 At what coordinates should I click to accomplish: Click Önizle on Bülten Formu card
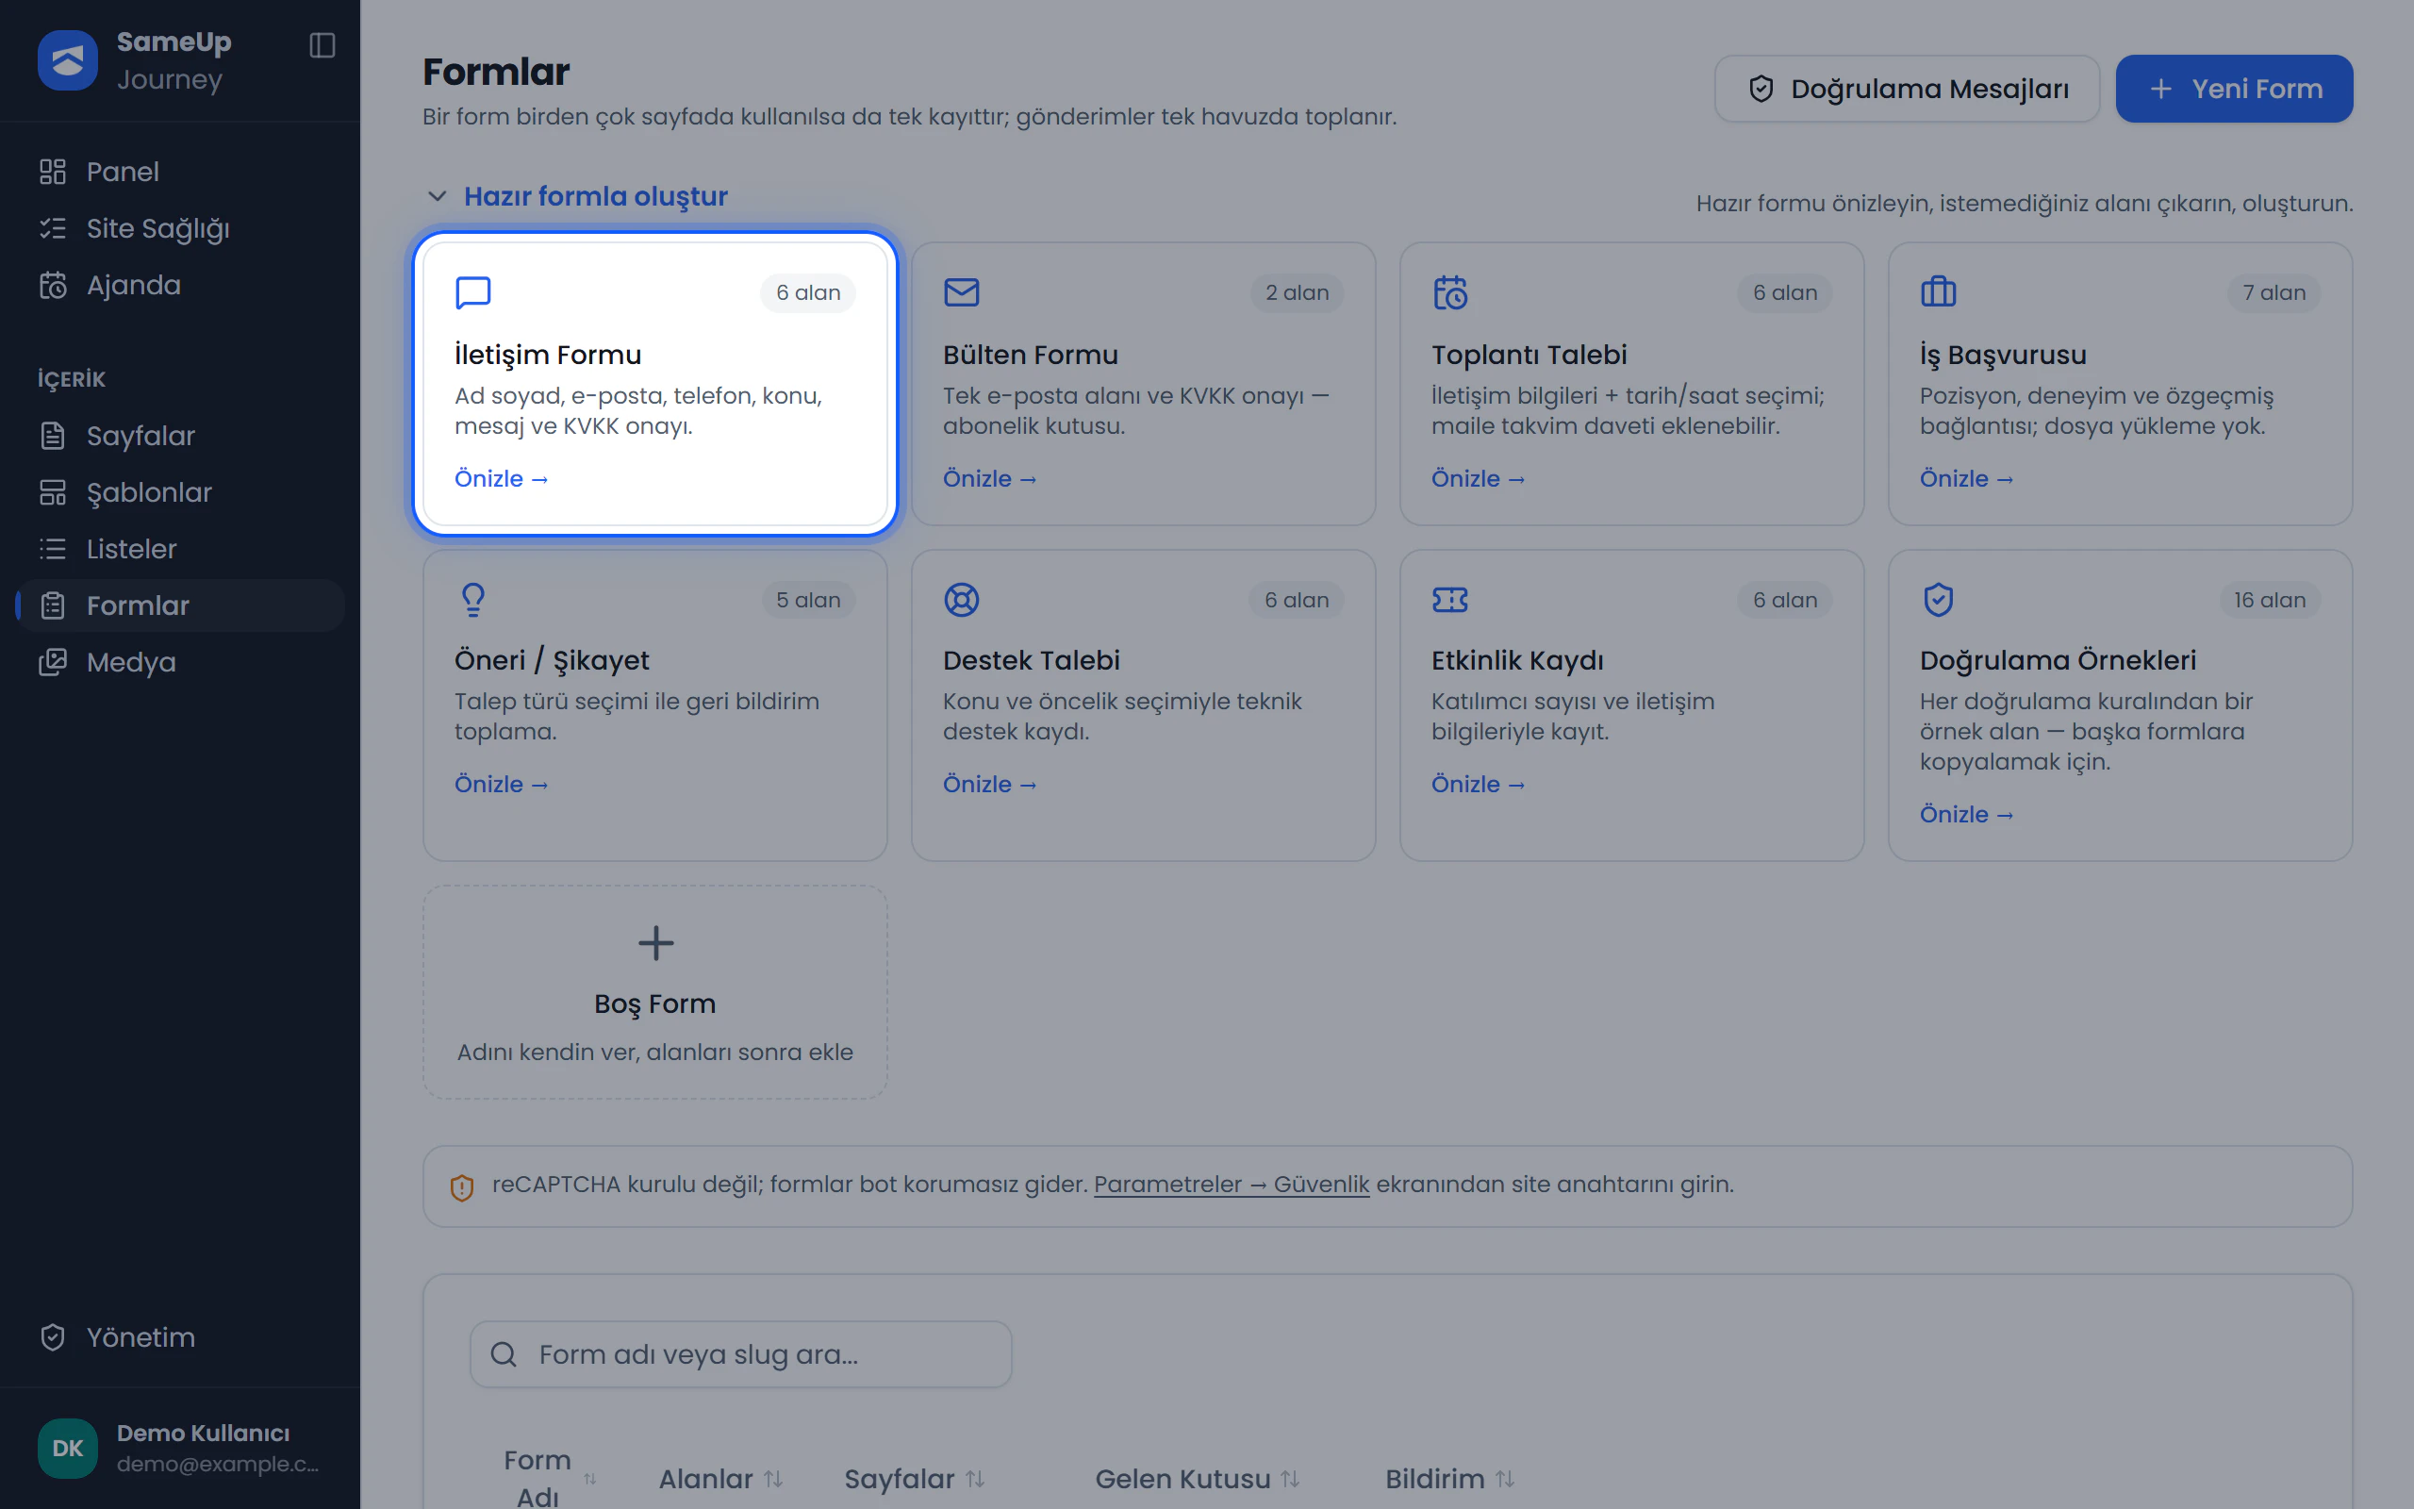pos(990,479)
